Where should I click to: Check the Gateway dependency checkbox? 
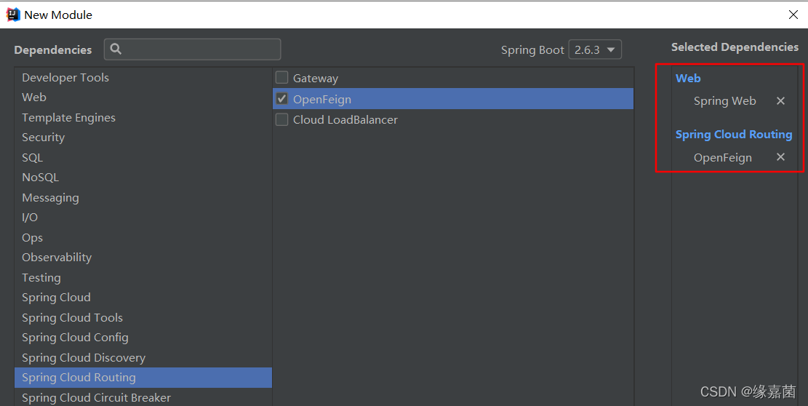282,78
